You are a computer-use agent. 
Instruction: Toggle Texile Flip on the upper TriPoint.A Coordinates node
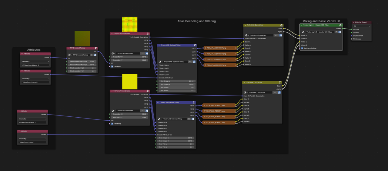(112, 66)
